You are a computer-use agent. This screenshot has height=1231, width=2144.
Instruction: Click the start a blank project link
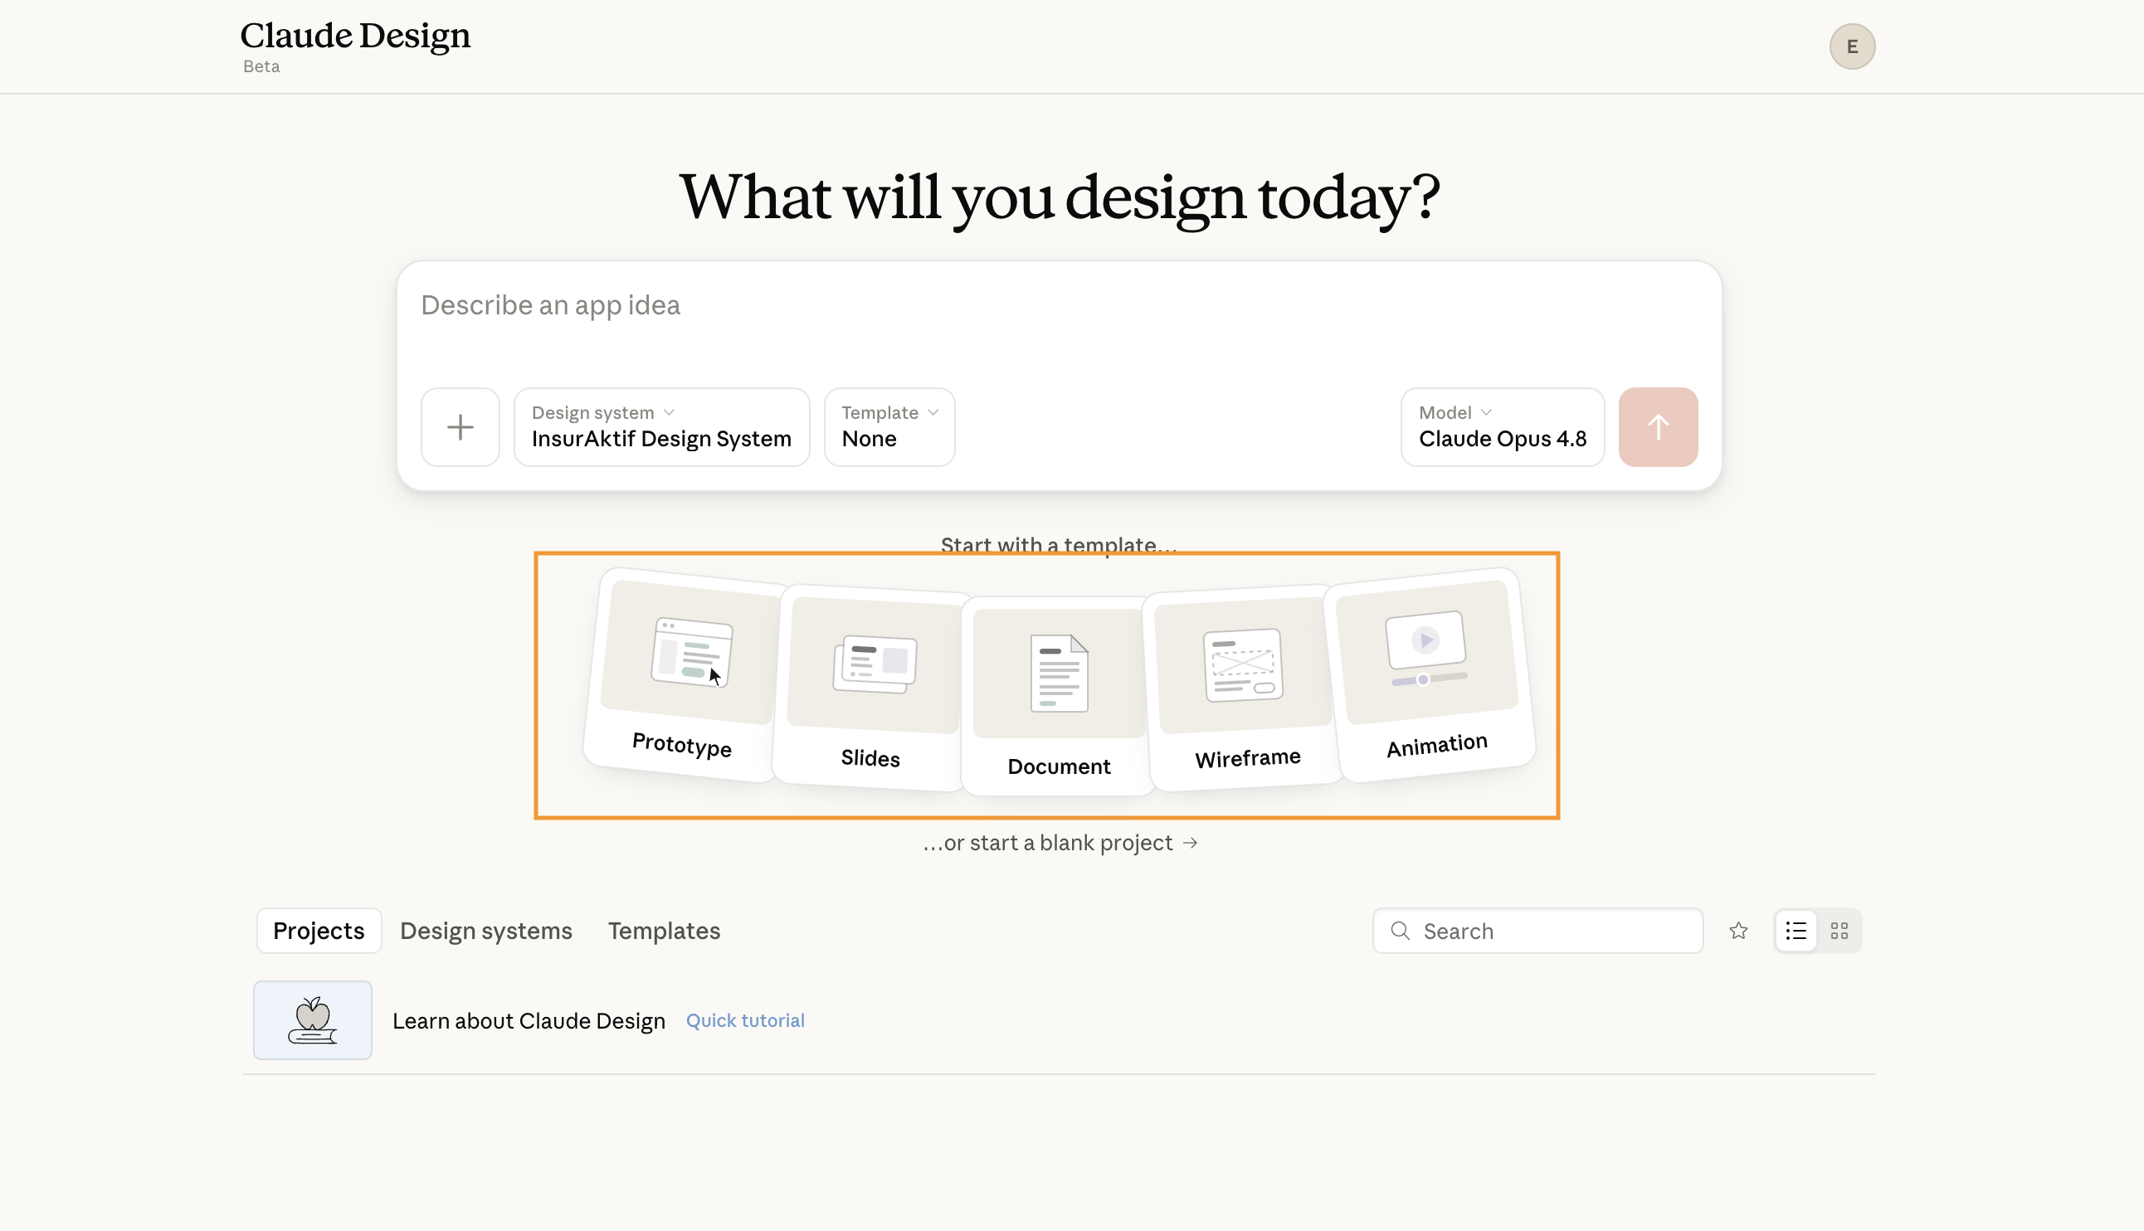pos(1060,842)
